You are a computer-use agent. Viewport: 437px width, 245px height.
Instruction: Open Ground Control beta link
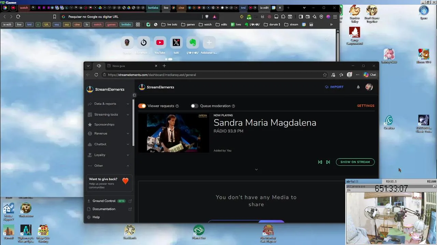(109, 201)
